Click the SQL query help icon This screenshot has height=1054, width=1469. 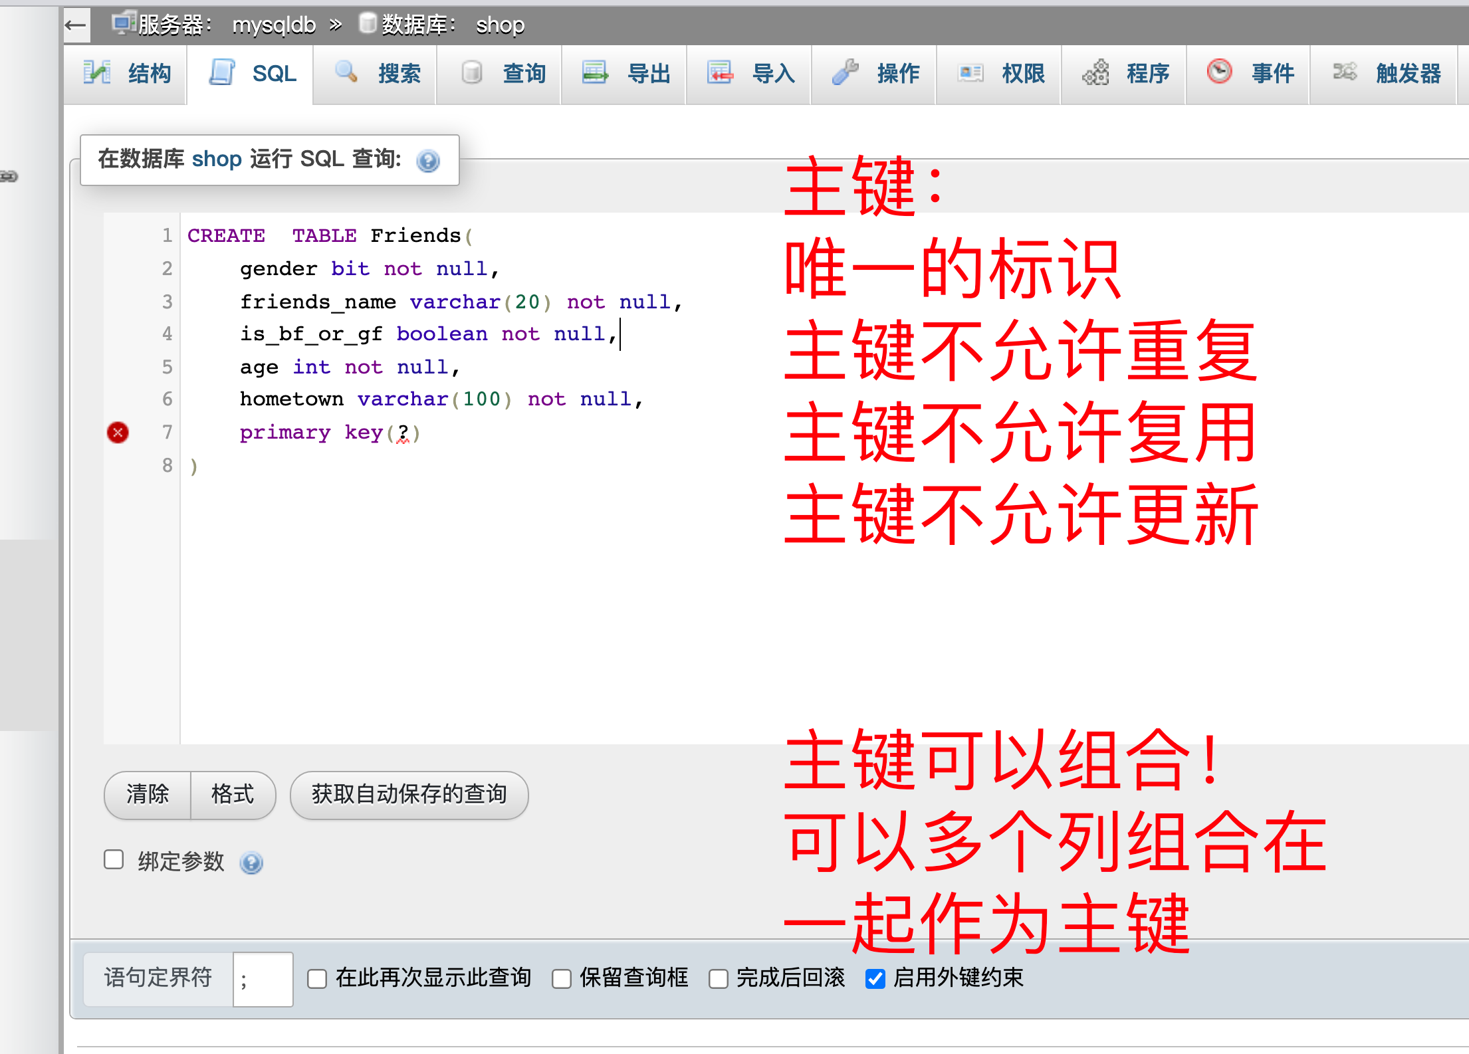pyautogui.click(x=427, y=161)
